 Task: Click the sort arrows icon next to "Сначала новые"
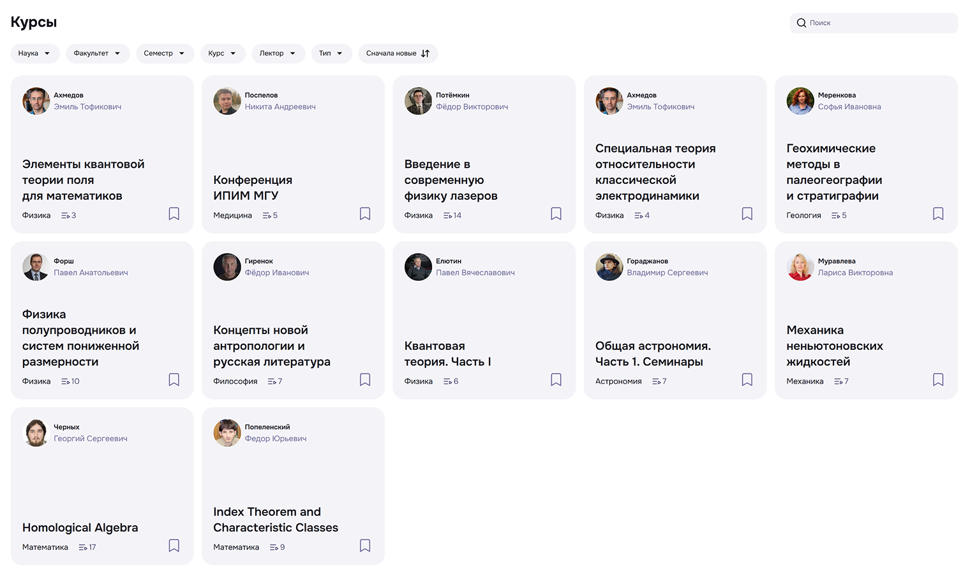(426, 54)
